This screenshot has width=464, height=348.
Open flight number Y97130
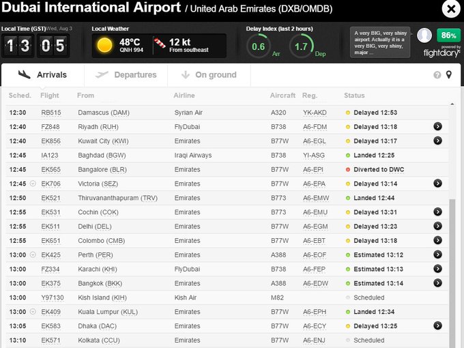pos(53,298)
